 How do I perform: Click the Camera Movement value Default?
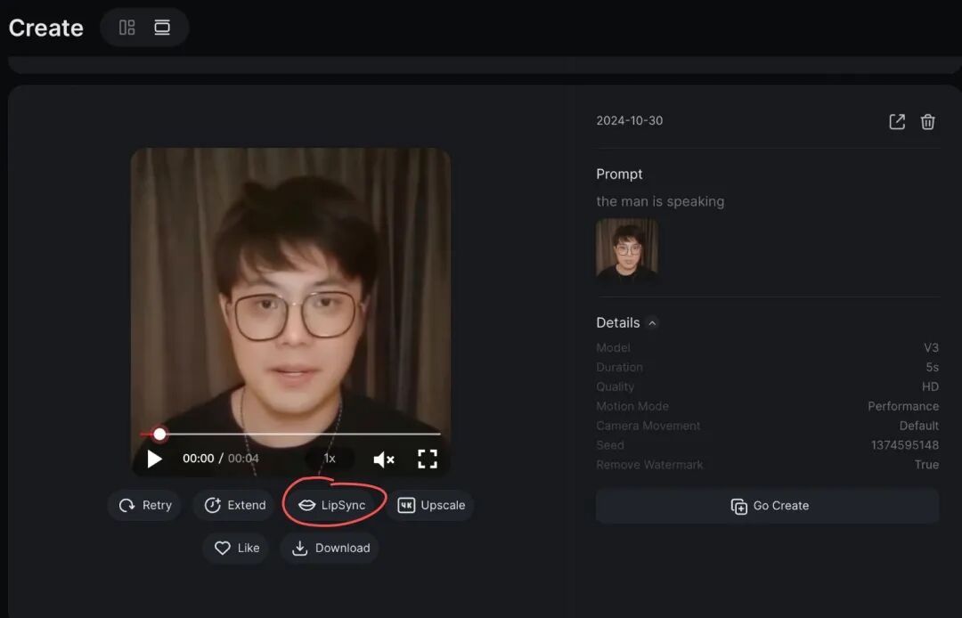coord(919,426)
